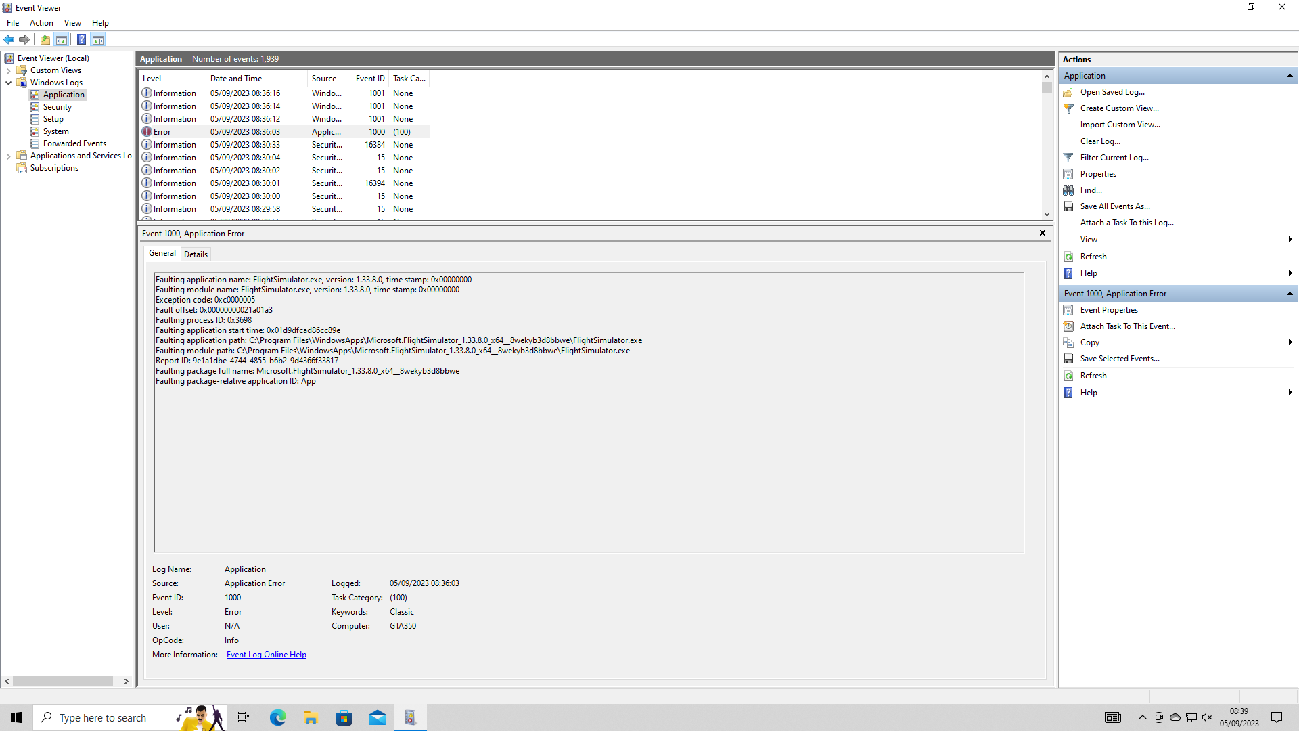The width and height of the screenshot is (1299, 731).
Task: Open Microsoft Edge from the taskbar
Action: point(277,717)
